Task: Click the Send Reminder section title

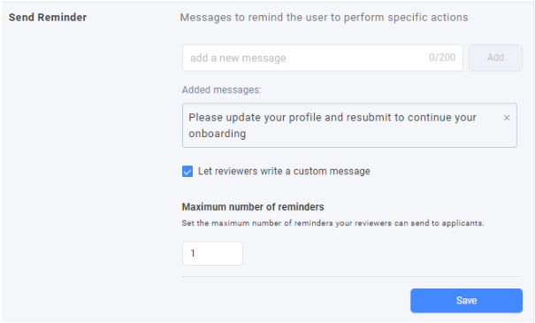Action: coord(48,18)
